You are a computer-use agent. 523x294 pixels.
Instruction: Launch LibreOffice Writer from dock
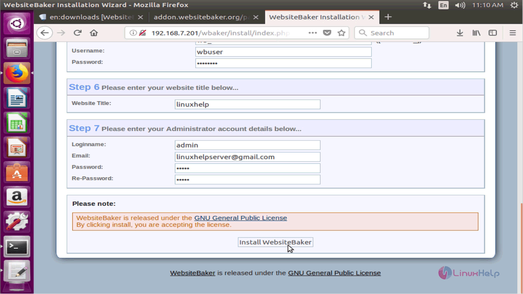click(17, 98)
